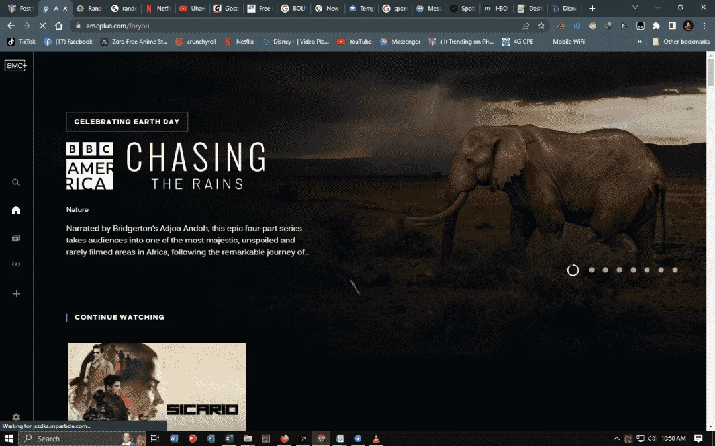The height and width of the screenshot is (446, 715).
Task: Open Facebook bookmark
Action: [68, 42]
